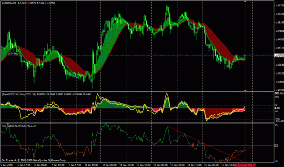Click the '7 Jan 01:00' time axis label
This screenshot has width=284, height=167.
[x=58, y=165]
